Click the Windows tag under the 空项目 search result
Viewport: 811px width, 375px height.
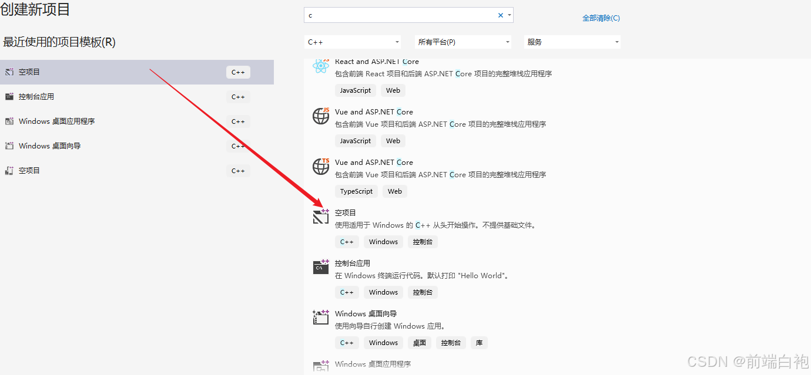(384, 242)
